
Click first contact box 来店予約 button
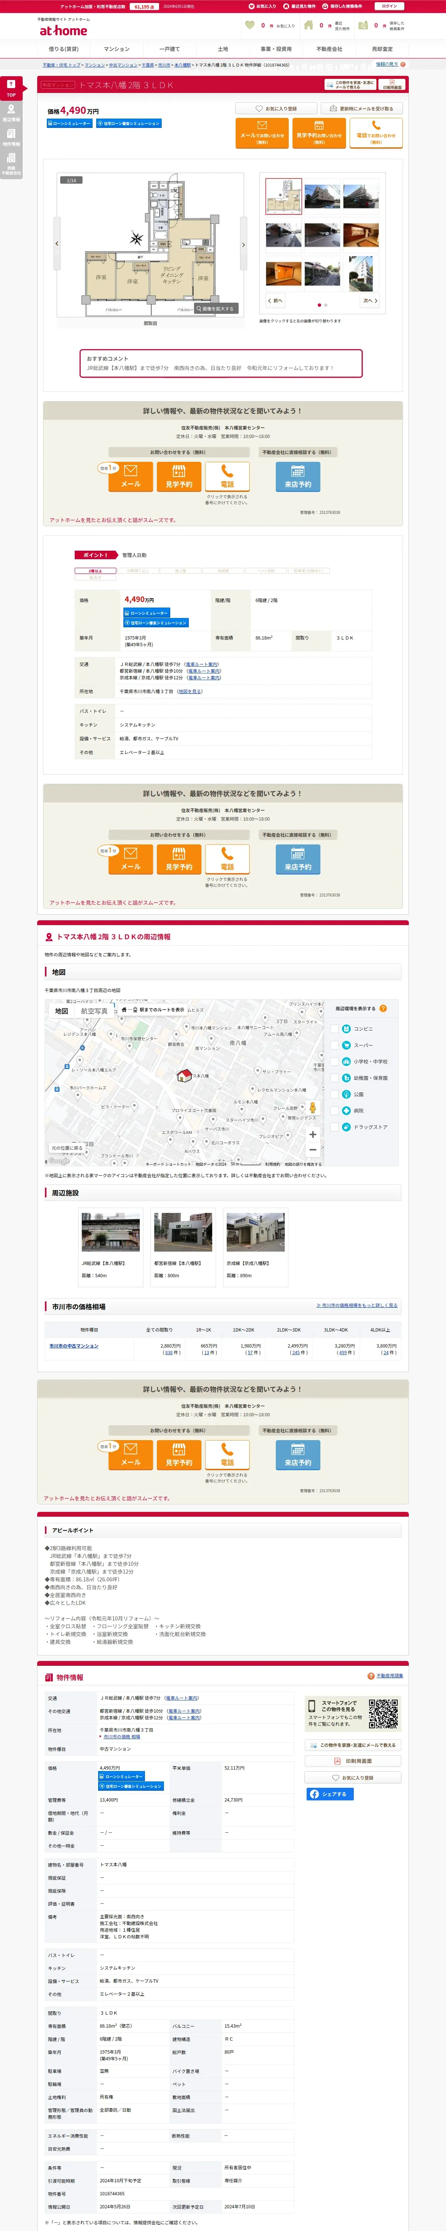(x=298, y=476)
